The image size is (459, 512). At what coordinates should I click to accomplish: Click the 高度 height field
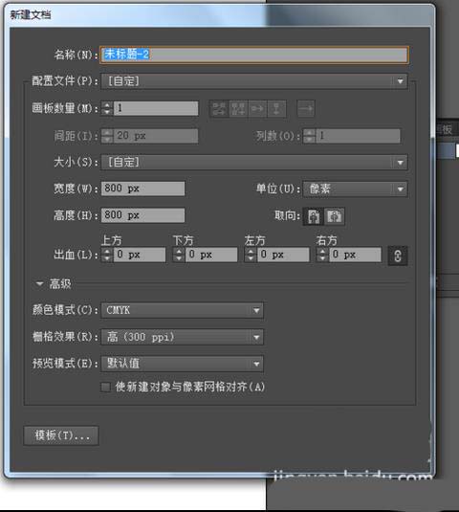[142, 215]
